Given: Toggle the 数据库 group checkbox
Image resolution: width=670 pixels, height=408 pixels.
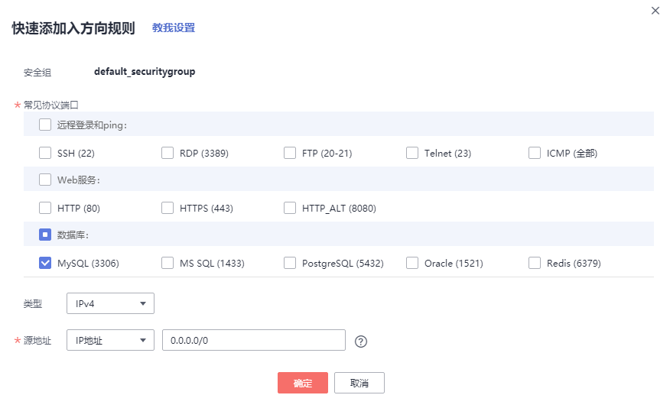Looking at the screenshot, I should pyautogui.click(x=45, y=235).
